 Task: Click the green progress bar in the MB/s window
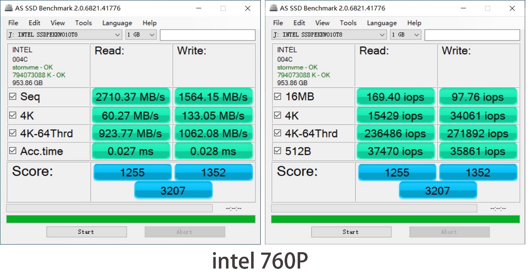[x=131, y=219]
